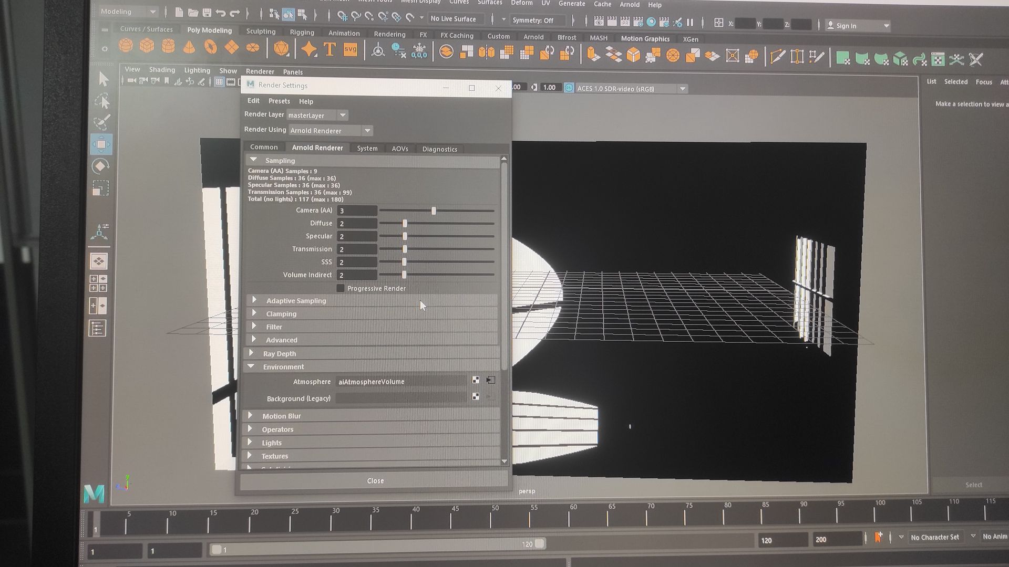Switch to the AOVs tab
This screenshot has height=567, width=1009.
pyautogui.click(x=399, y=149)
